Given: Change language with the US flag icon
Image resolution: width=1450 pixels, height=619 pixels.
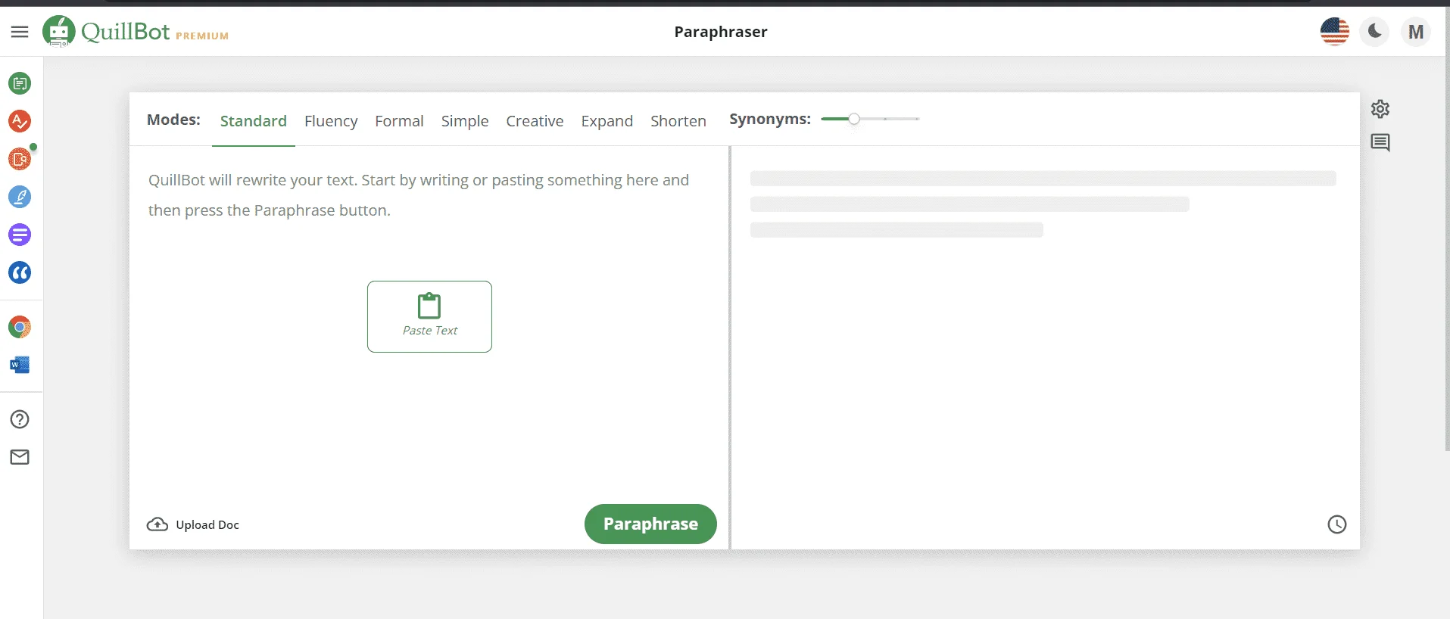Looking at the screenshot, I should pos(1335,32).
